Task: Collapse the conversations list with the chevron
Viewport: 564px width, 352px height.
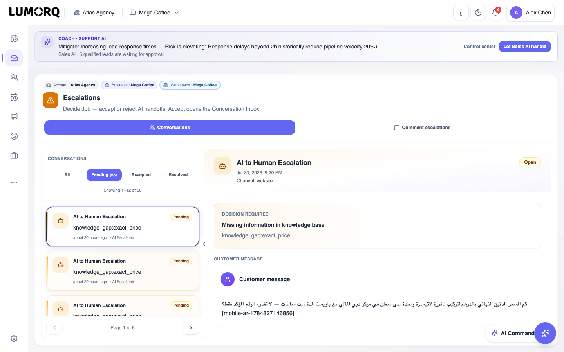Action: 204,244
